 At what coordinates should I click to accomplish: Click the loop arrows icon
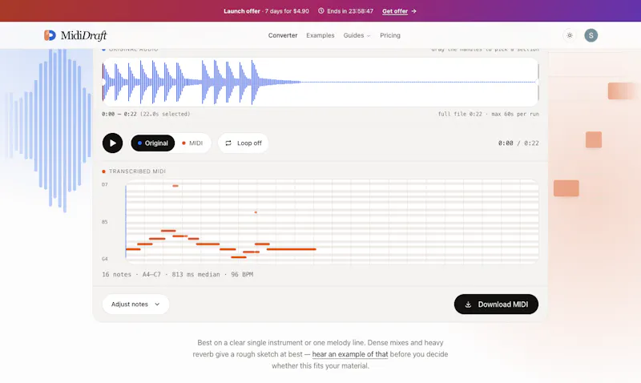228,143
